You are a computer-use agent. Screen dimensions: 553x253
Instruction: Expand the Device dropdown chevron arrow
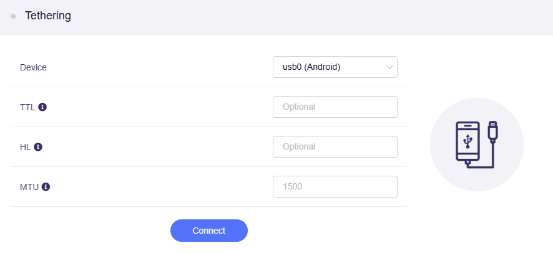tap(389, 67)
